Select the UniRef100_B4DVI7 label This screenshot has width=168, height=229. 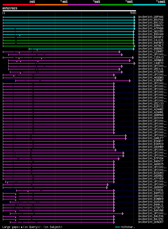(x=151, y=162)
